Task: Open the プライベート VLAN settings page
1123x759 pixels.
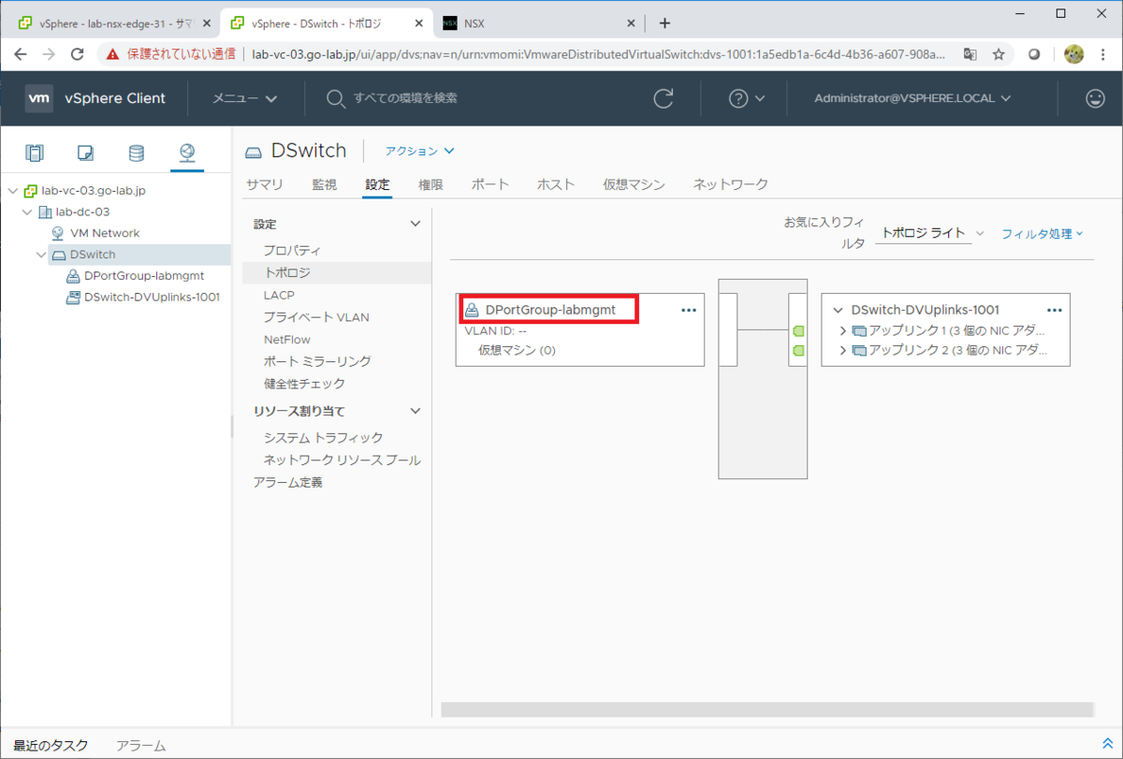Action: (316, 317)
